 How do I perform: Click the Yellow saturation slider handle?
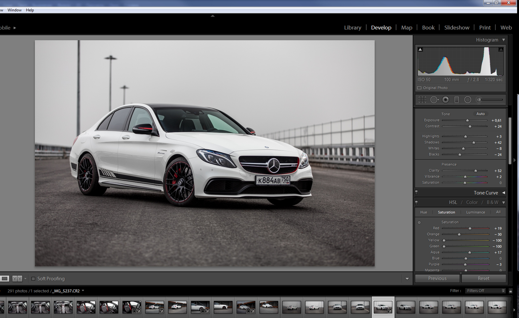444,241
